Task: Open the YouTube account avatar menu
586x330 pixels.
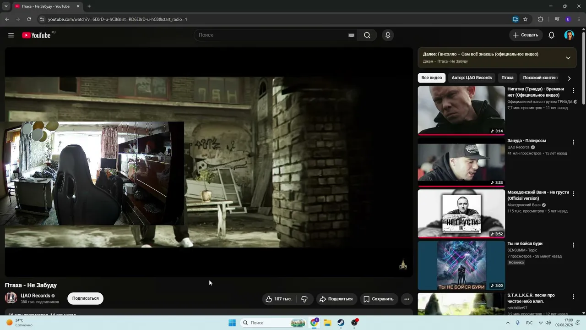Action: (569, 35)
